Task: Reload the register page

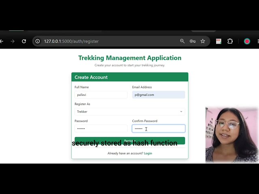Action: coord(24,41)
